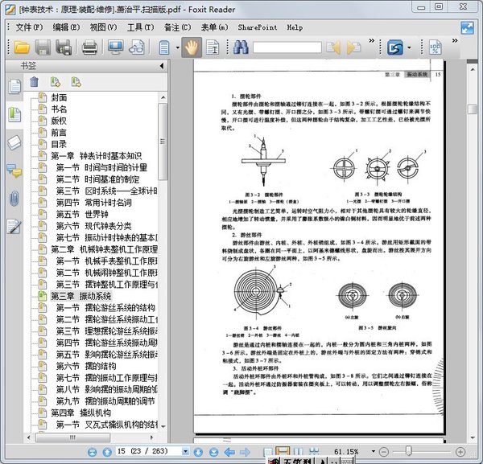Click the Print icon in toolbar
483x464 pixels.
point(89,47)
